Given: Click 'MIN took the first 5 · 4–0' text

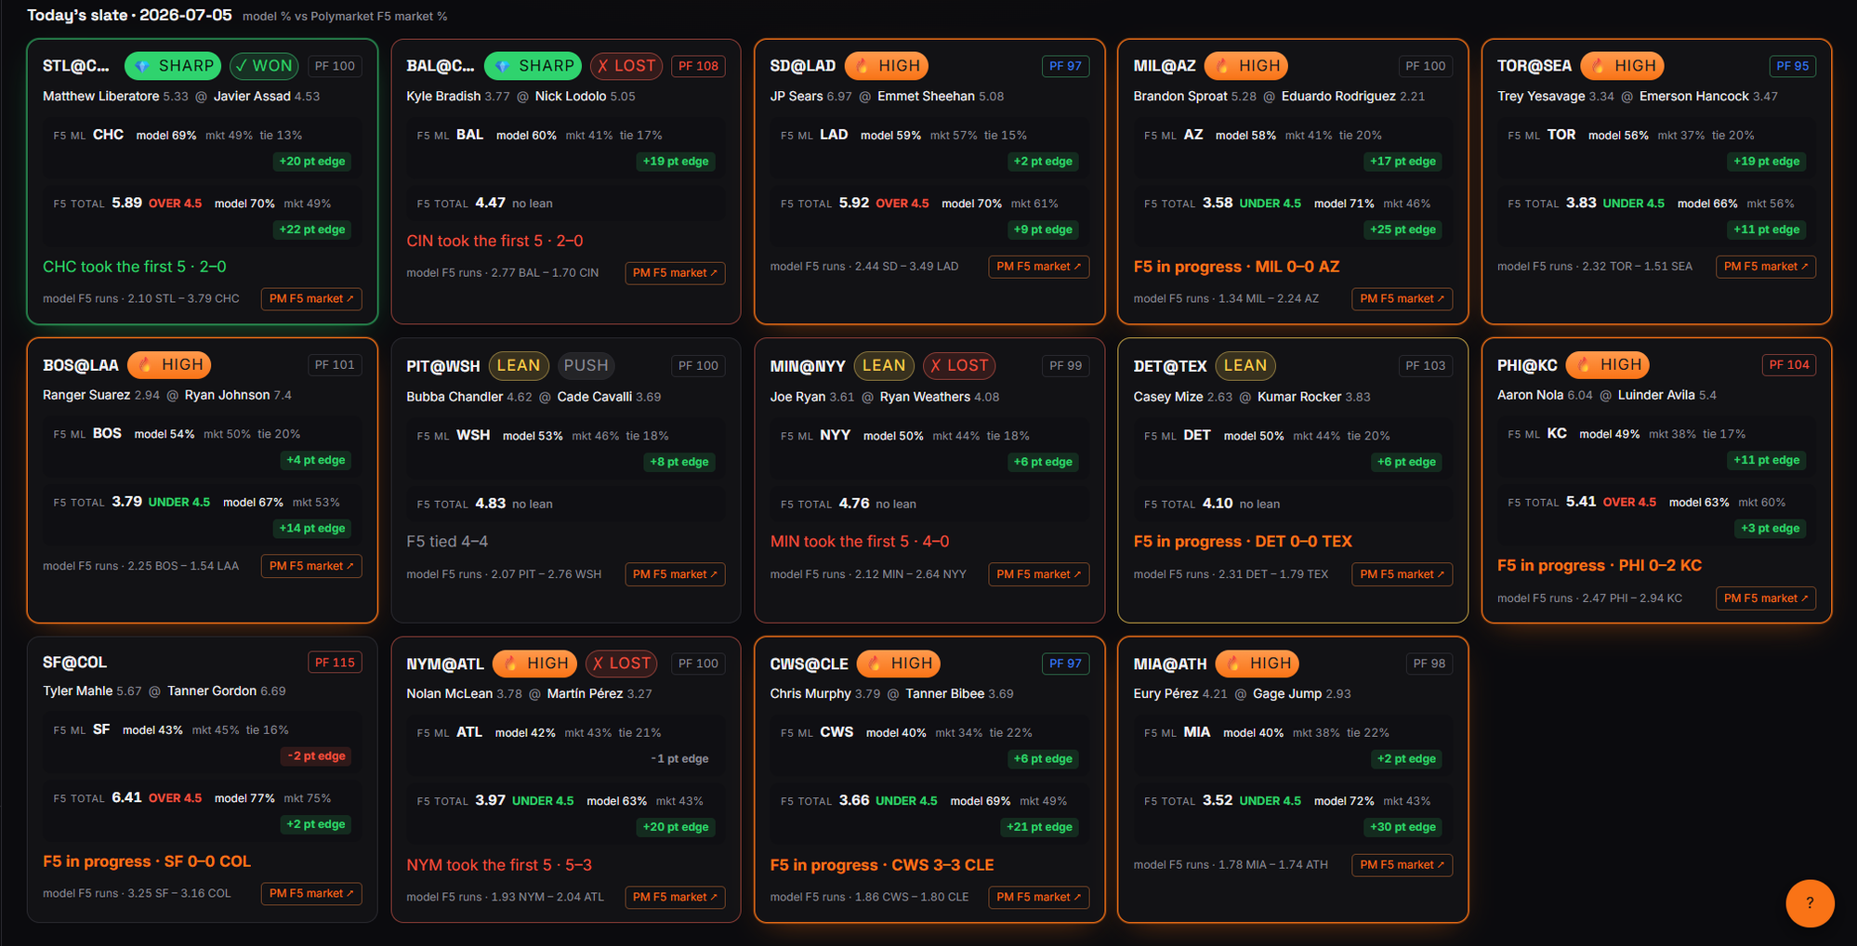Looking at the screenshot, I should (860, 542).
